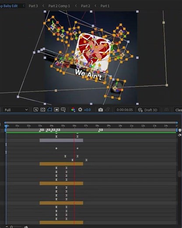Screen dimensions: 182x228
Task: Click timeline marker 2
Action: point(48,130)
